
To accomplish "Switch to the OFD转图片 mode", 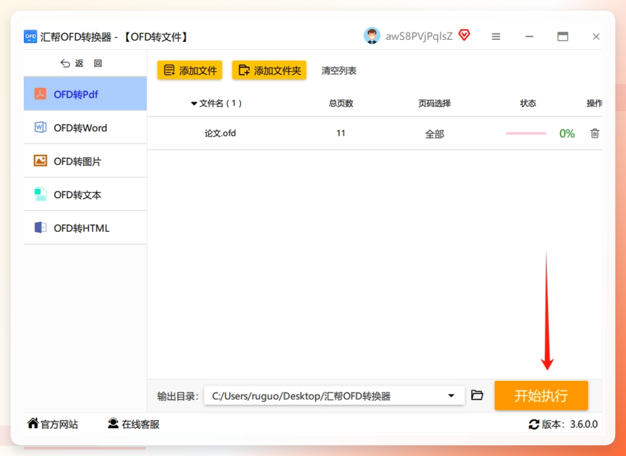I will point(85,161).
